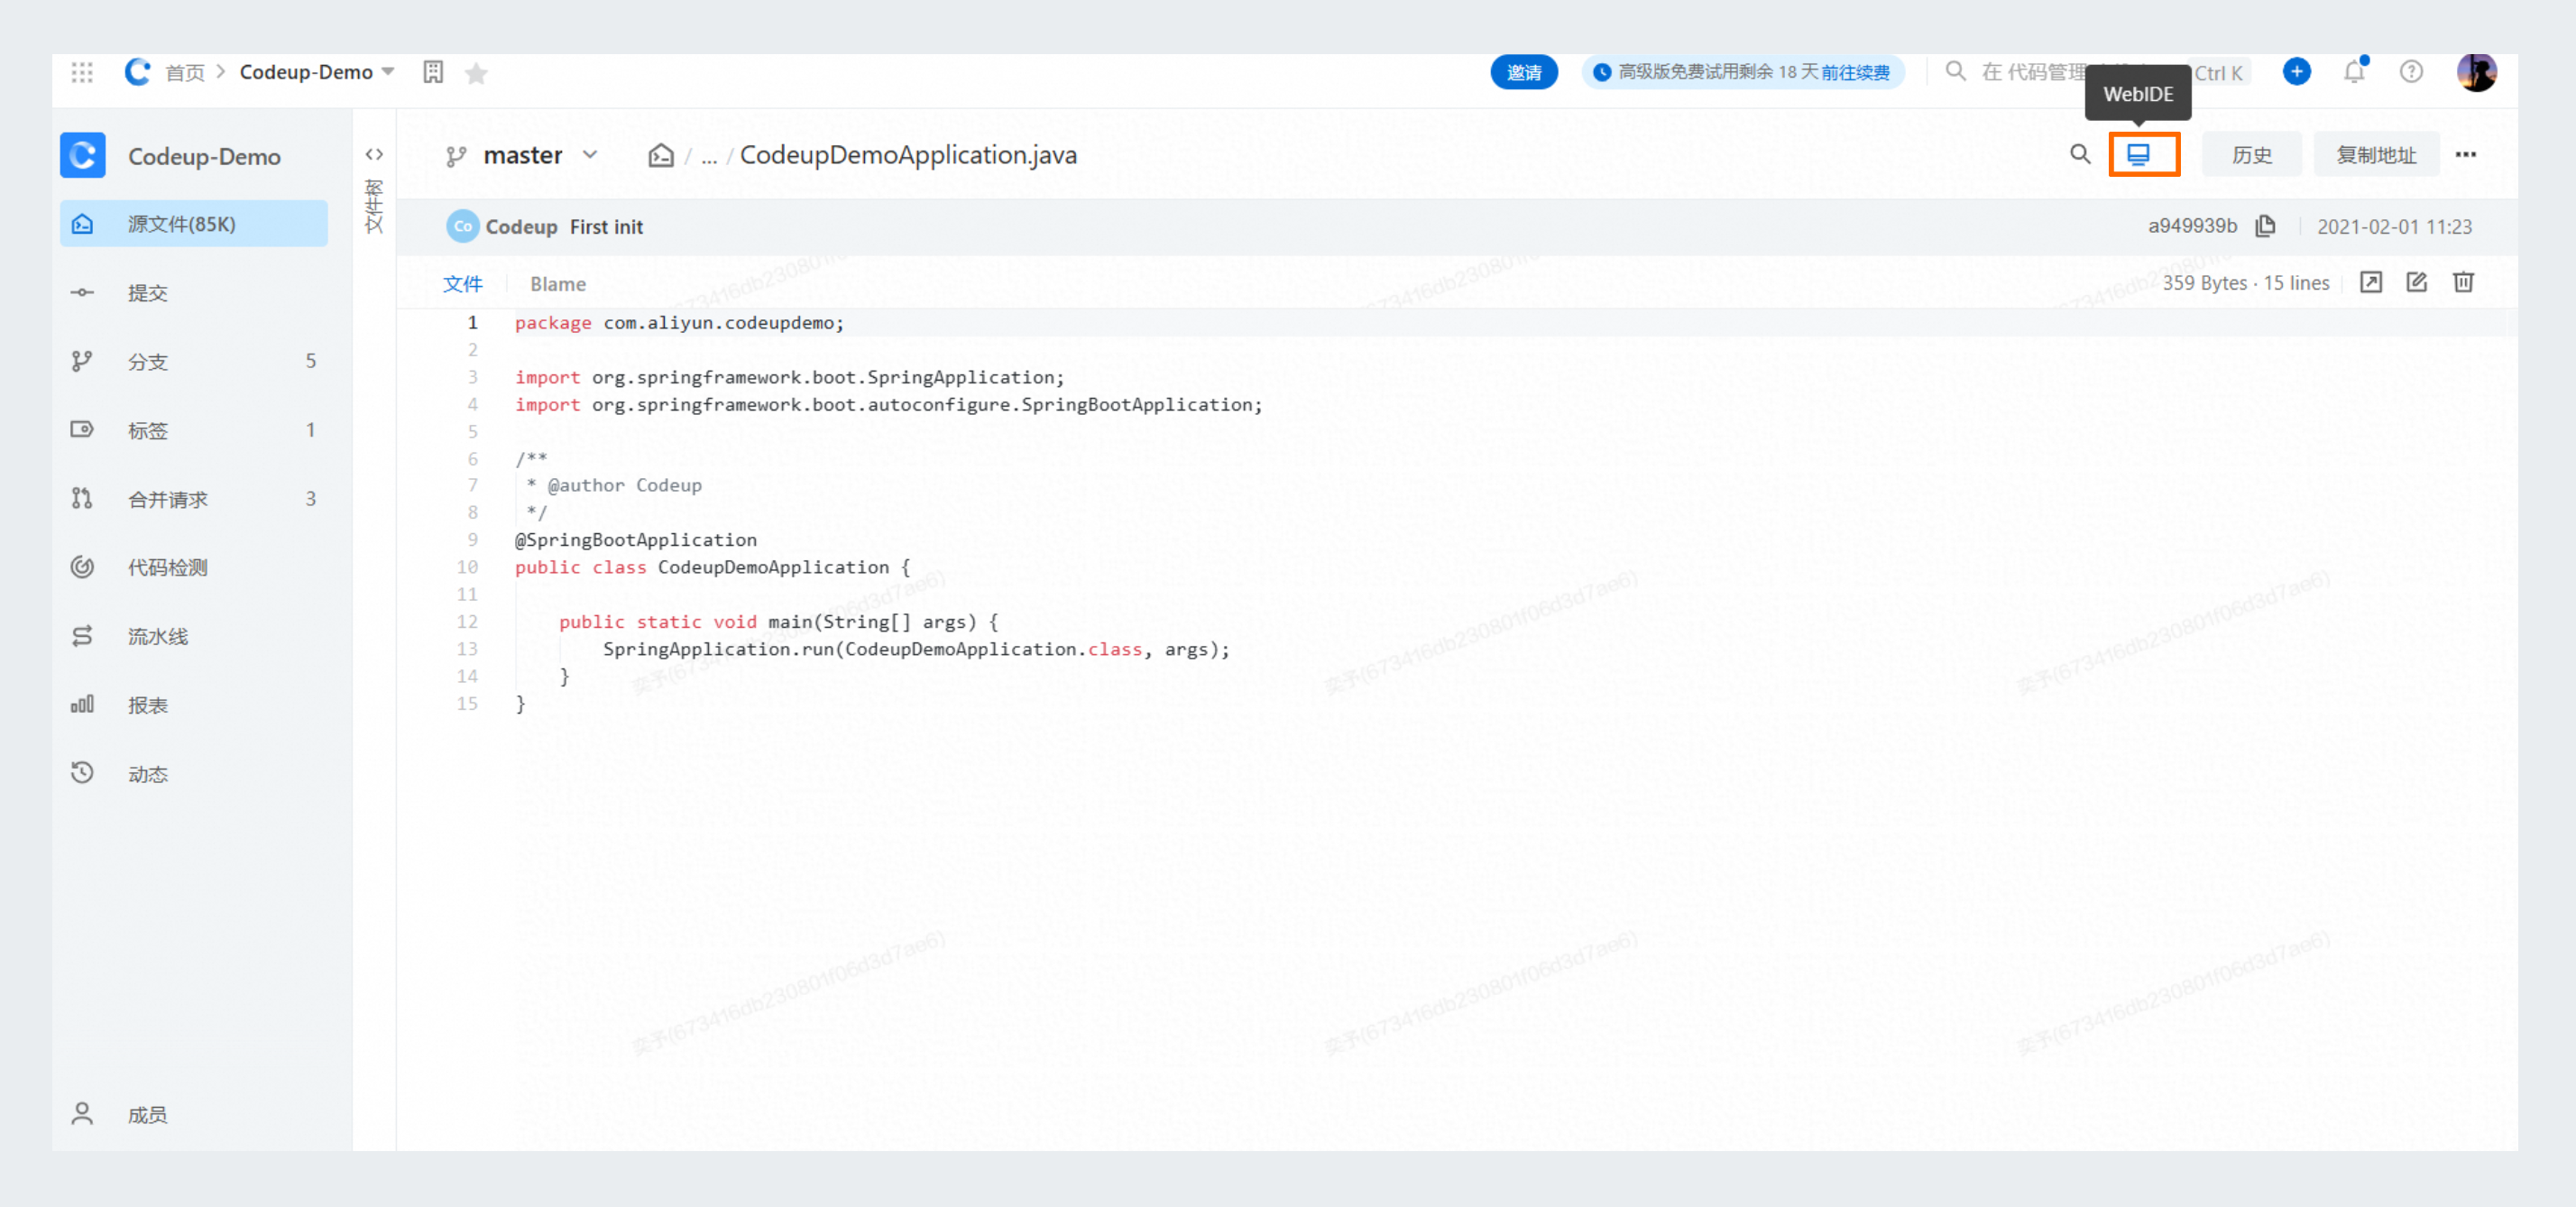The width and height of the screenshot is (2576, 1207).
Task: Click the 邀请 button
Action: tap(1524, 72)
